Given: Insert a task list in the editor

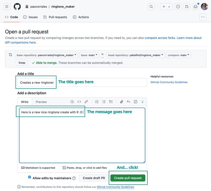Looking at the screenshot, I should [x=111, y=102].
